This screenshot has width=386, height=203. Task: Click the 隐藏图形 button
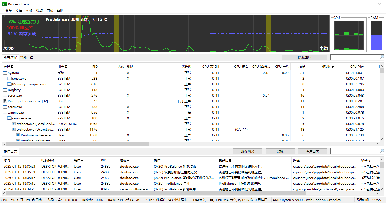304,57
